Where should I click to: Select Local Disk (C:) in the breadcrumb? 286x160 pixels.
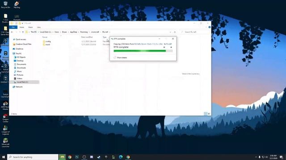point(46,32)
